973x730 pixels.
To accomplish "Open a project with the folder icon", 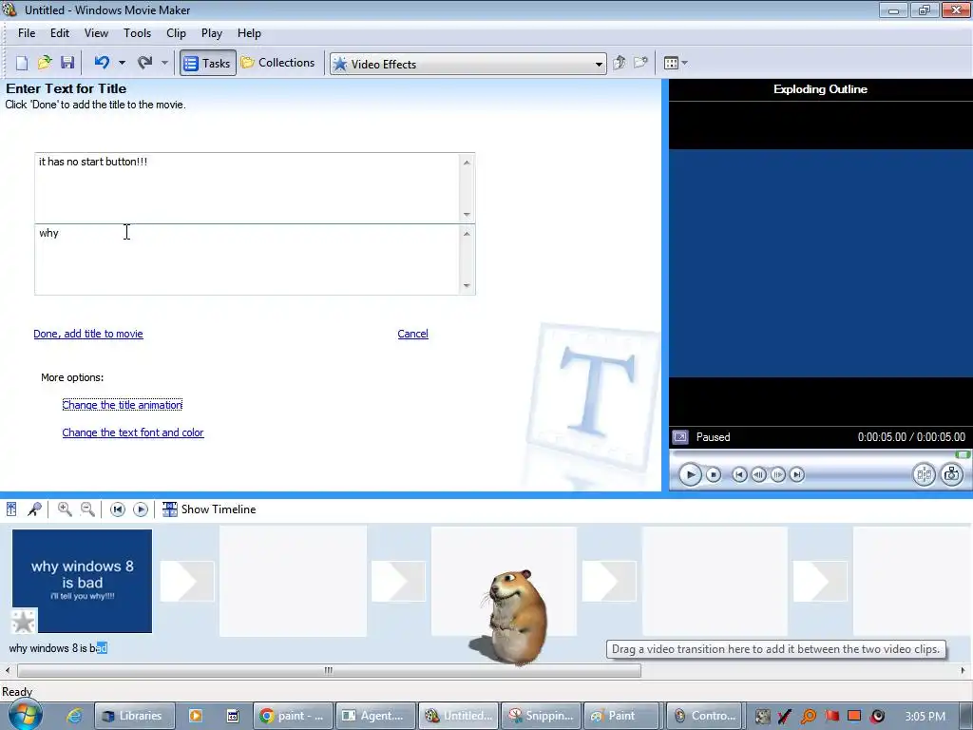I will 45,63.
